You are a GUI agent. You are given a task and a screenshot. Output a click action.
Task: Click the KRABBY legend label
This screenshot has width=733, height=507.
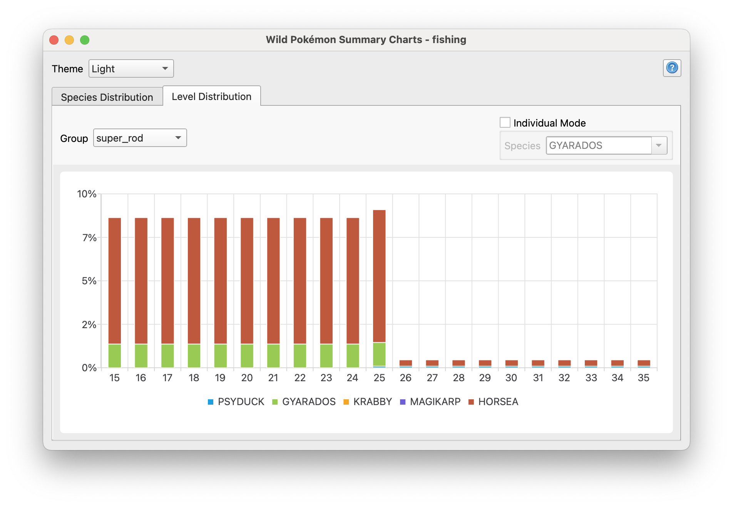pyautogui.click(x=373, y=402)
